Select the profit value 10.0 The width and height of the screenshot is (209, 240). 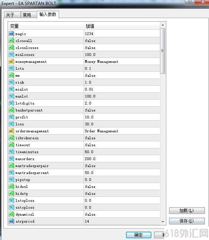pyautogui.click(x=89, y=117)
